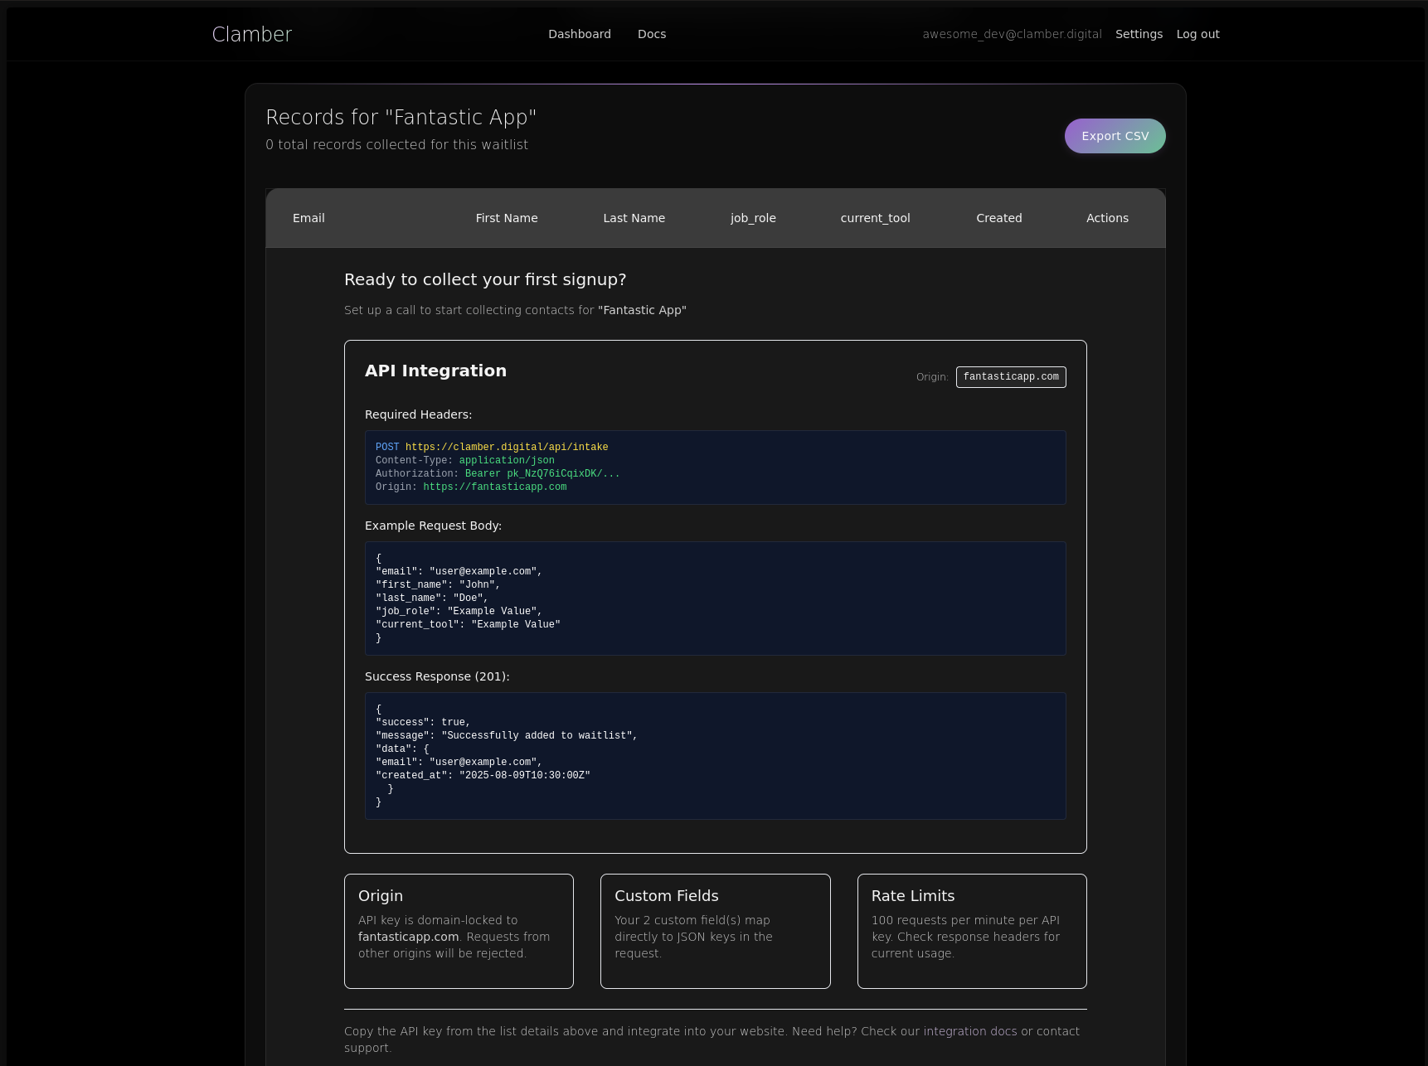Click the Actions column header

click(x=1106, y=218)
